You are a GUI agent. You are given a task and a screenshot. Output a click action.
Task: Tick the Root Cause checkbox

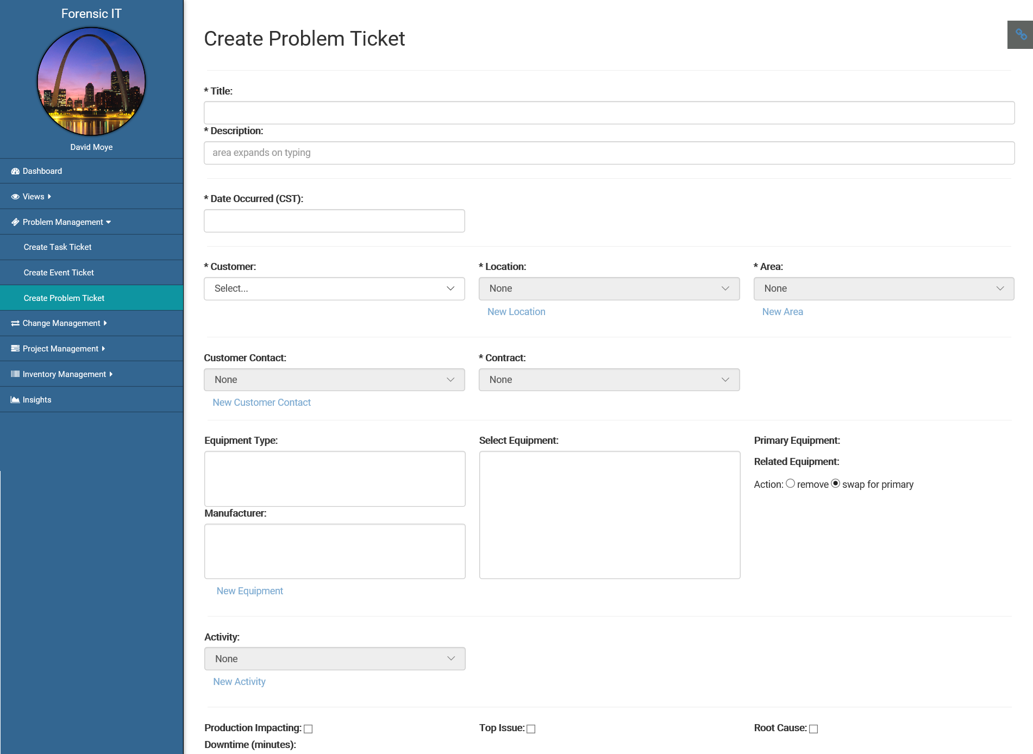point(813,729)
